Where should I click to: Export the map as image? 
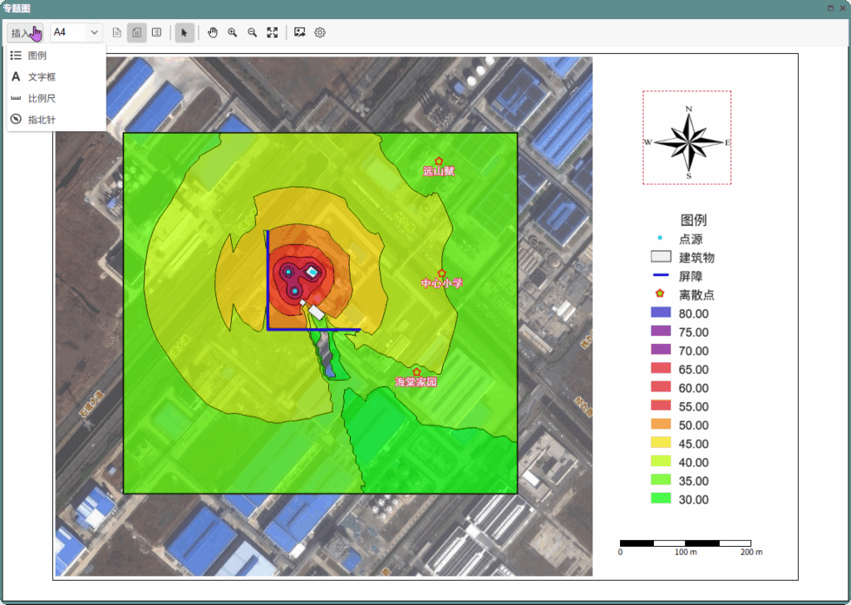pyautogui.click(x=300, y=32)
